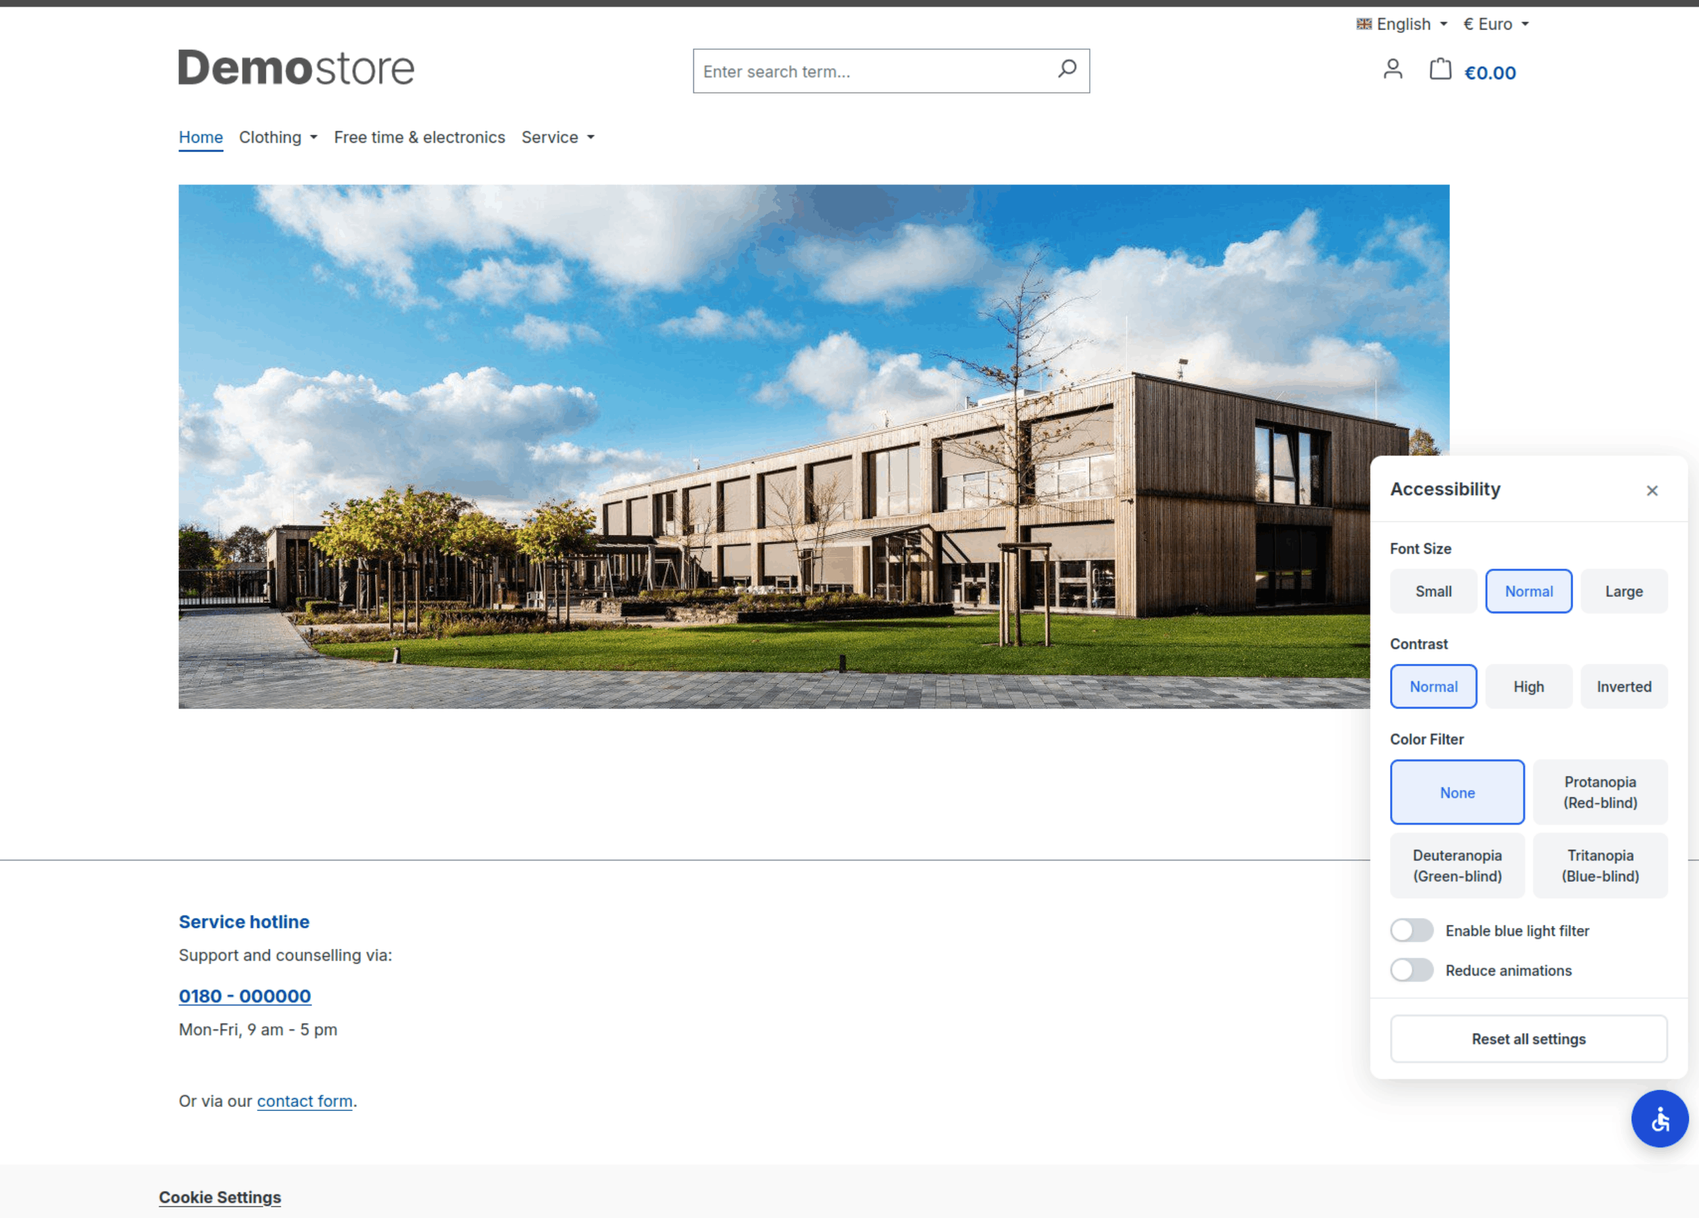Select Normal font size

point(1528,591)
